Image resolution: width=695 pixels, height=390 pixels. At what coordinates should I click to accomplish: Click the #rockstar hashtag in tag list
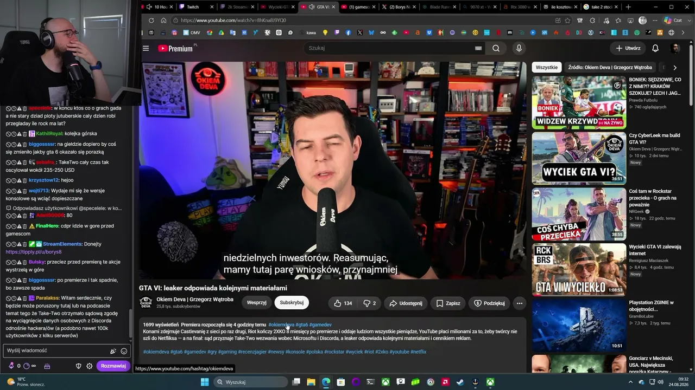pyautogui.click(x=334, y=352)
